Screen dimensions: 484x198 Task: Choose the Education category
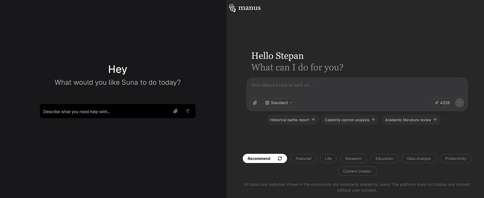384,158
